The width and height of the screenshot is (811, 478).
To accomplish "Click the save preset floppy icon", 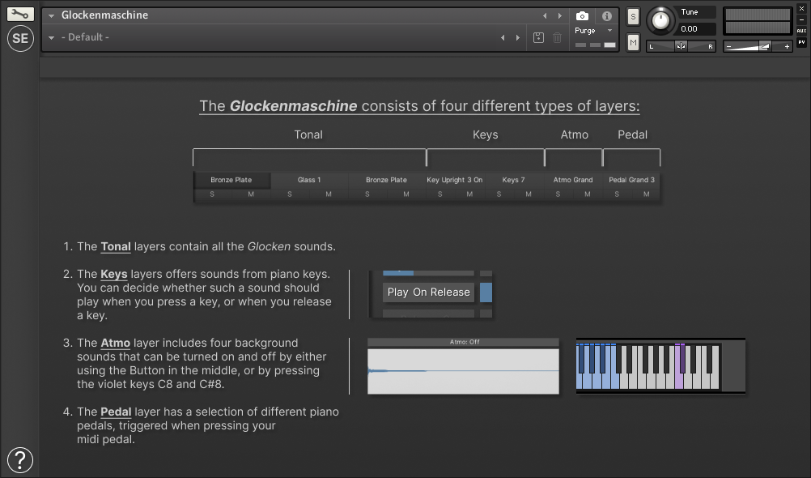I will click(539, 37).
